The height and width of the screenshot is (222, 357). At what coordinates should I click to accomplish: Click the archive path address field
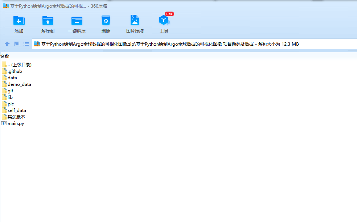195,44
